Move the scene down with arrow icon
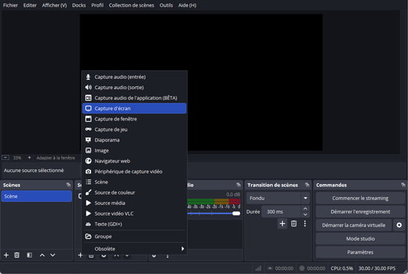The width and height of the screenshot is (408, 274). pos(53,255)
